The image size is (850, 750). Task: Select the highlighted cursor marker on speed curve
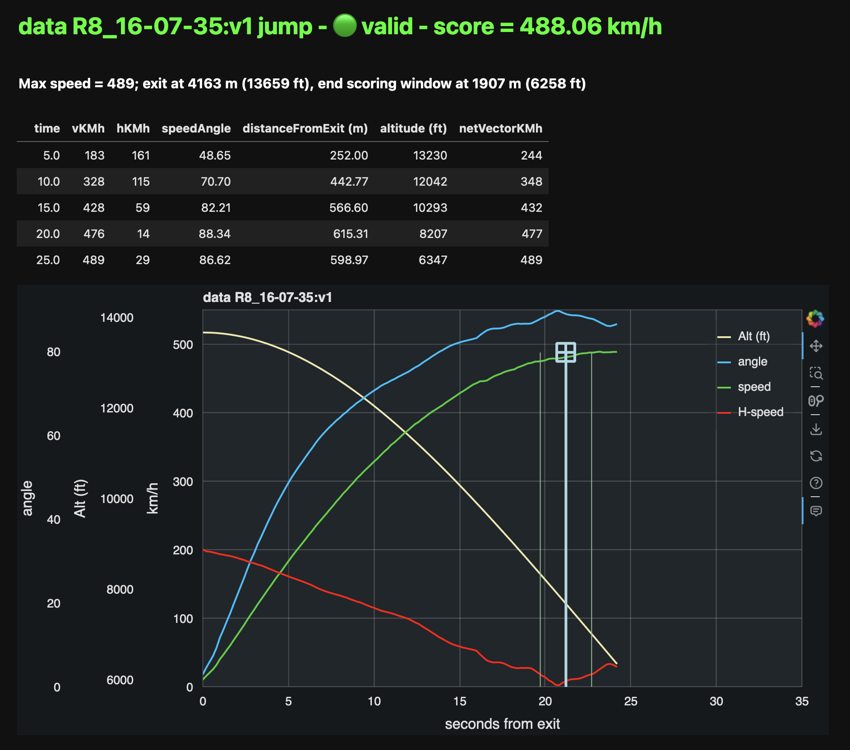tap(566, 353)
